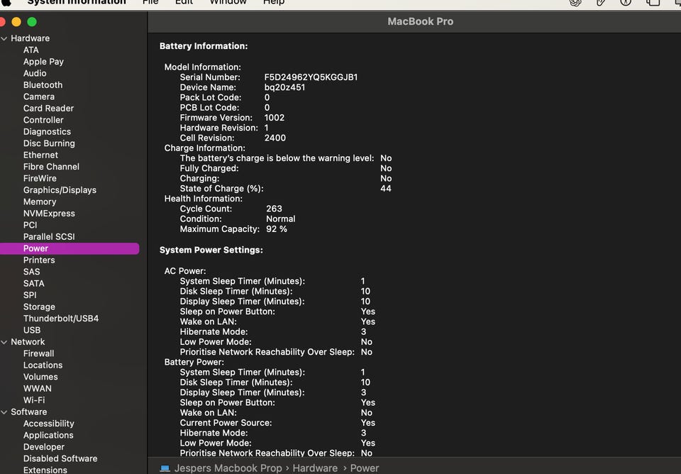The width and height of the screenshot is (681, 474).
Task: Open the Help menu
Action: tap(274, 2)
